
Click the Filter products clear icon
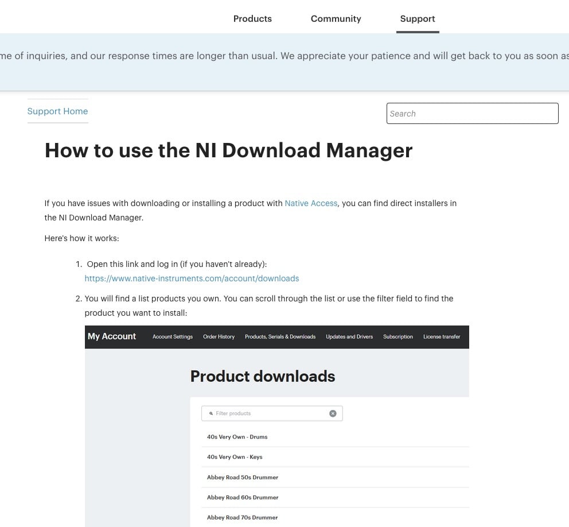[333, 413]
